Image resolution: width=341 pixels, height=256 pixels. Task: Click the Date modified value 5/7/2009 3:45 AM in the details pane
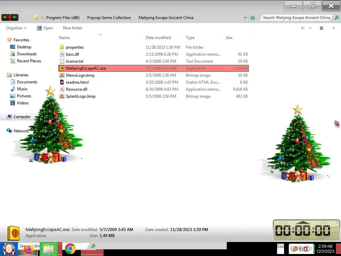pyautogui.click(x=116, y=229)
